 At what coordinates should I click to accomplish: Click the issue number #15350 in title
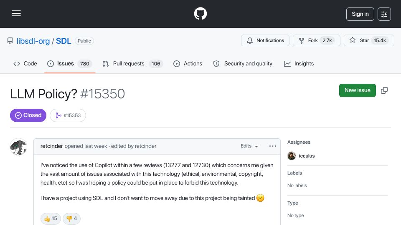click(x=103, y=94)
